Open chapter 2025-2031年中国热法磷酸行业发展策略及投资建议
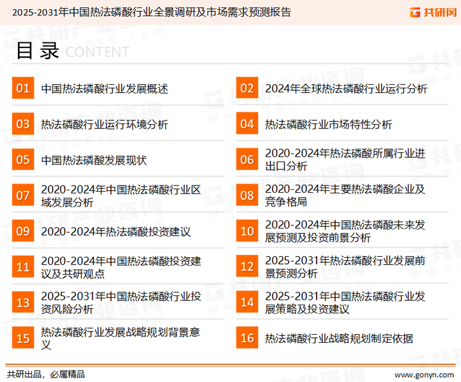This screenshot has height=382, width=461. (x=345, y=302)
